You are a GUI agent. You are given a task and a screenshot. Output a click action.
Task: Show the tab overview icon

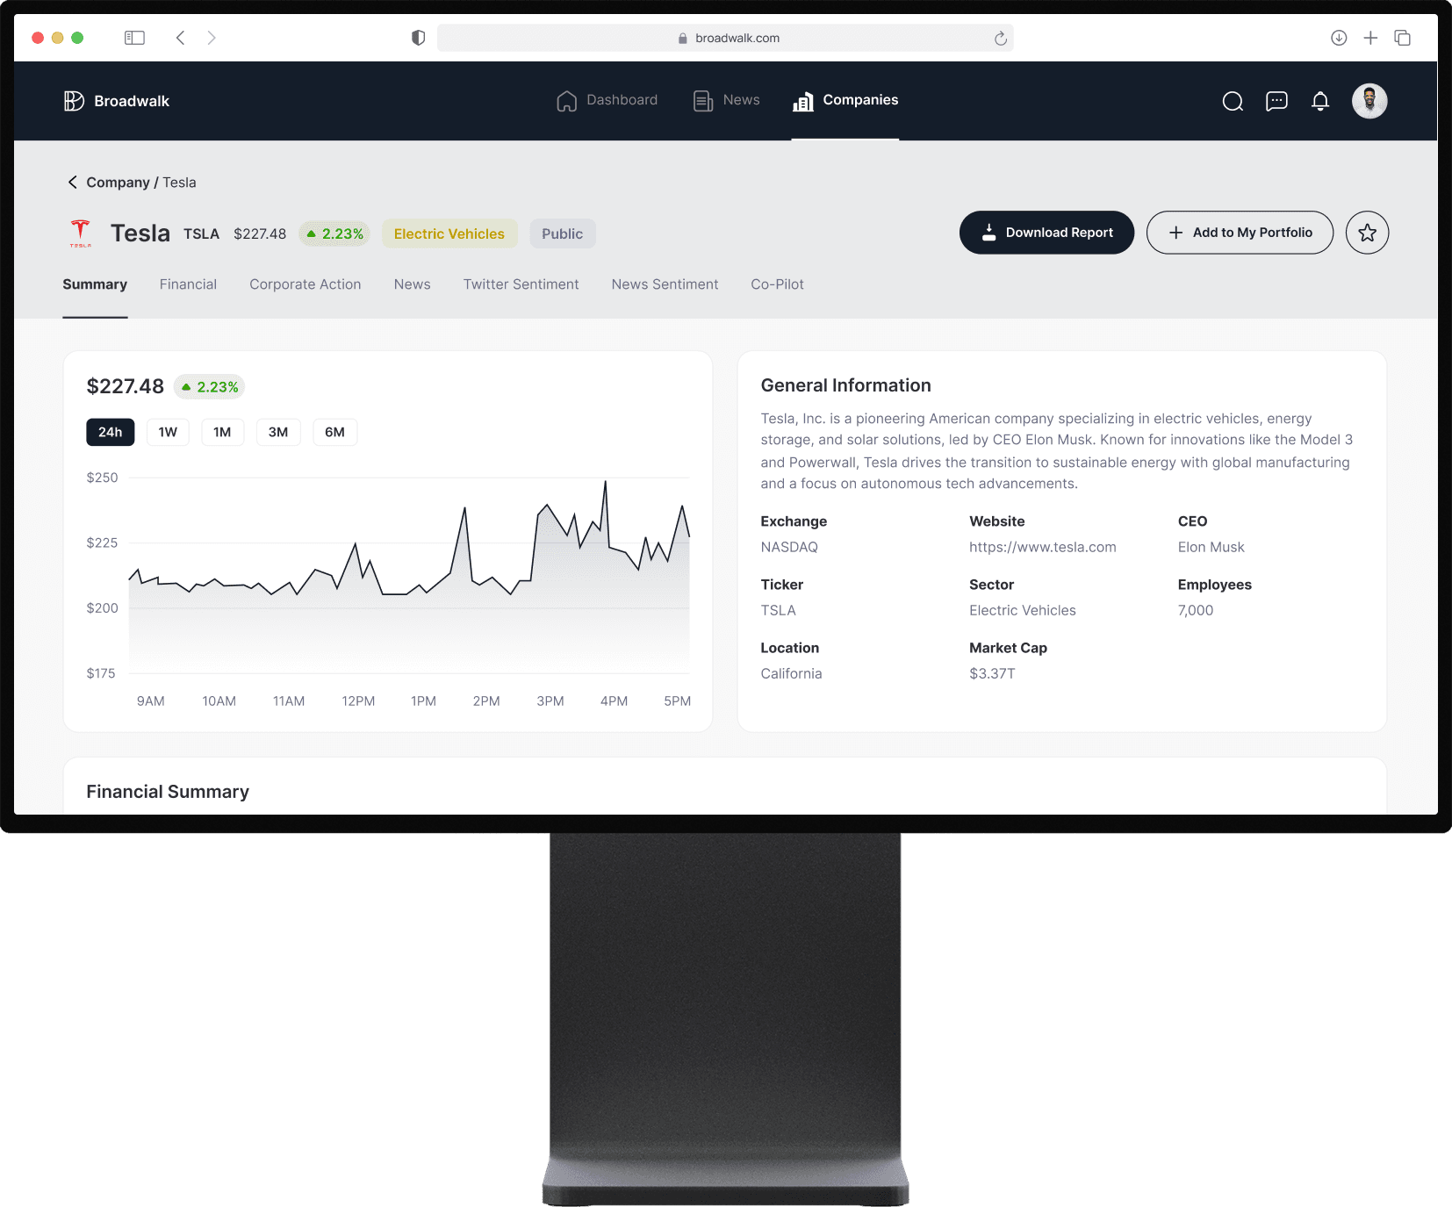pos(1403,38)
